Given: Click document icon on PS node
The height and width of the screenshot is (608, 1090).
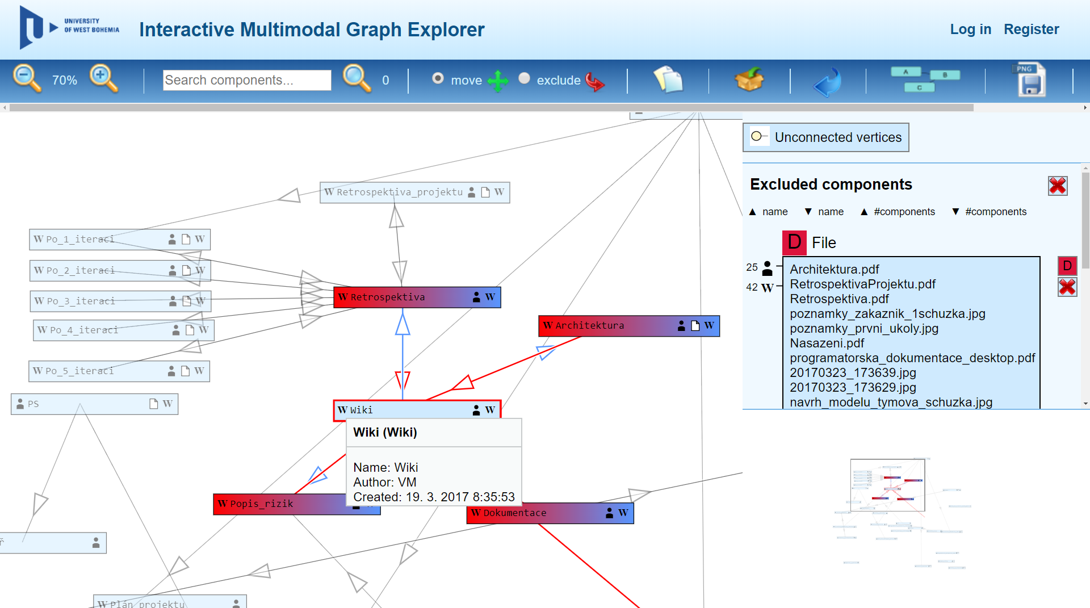Looking at the screenshot, I should pyautogui.click(x=153, y=404).
